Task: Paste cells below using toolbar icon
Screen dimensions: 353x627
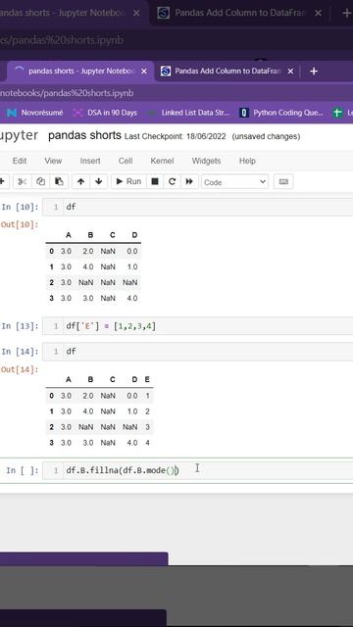Action: pyautogui.click(x=59, y=181)
